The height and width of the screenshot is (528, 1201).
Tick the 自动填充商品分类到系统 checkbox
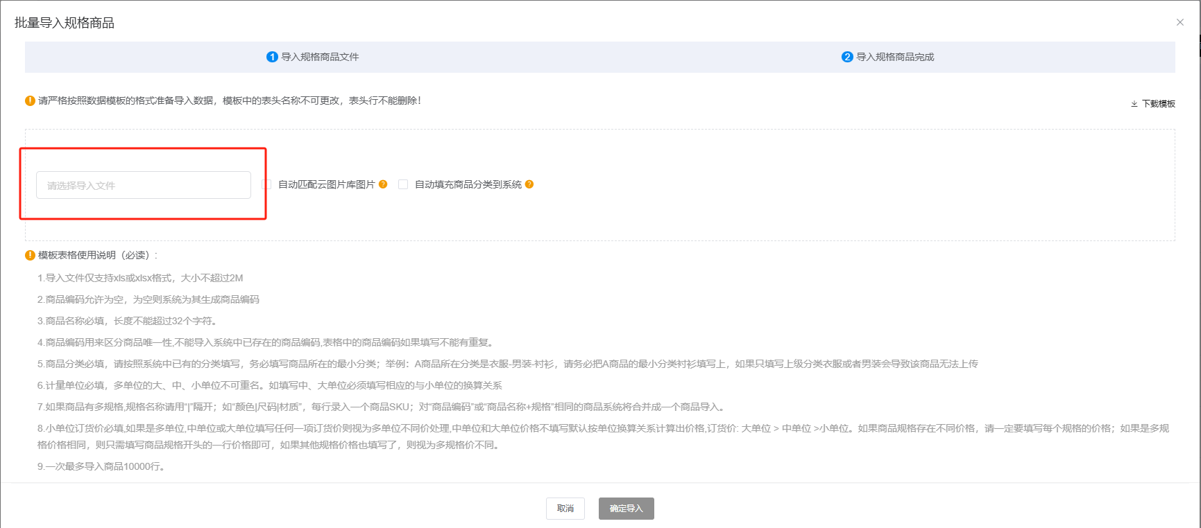[403, 184]
